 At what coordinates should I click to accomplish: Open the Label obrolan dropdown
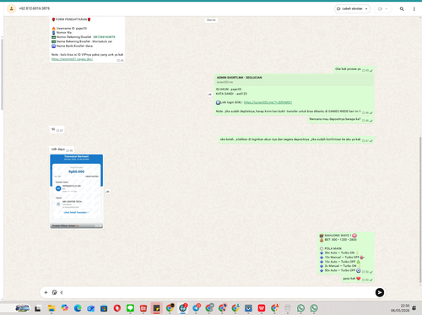tap(352, 9)
